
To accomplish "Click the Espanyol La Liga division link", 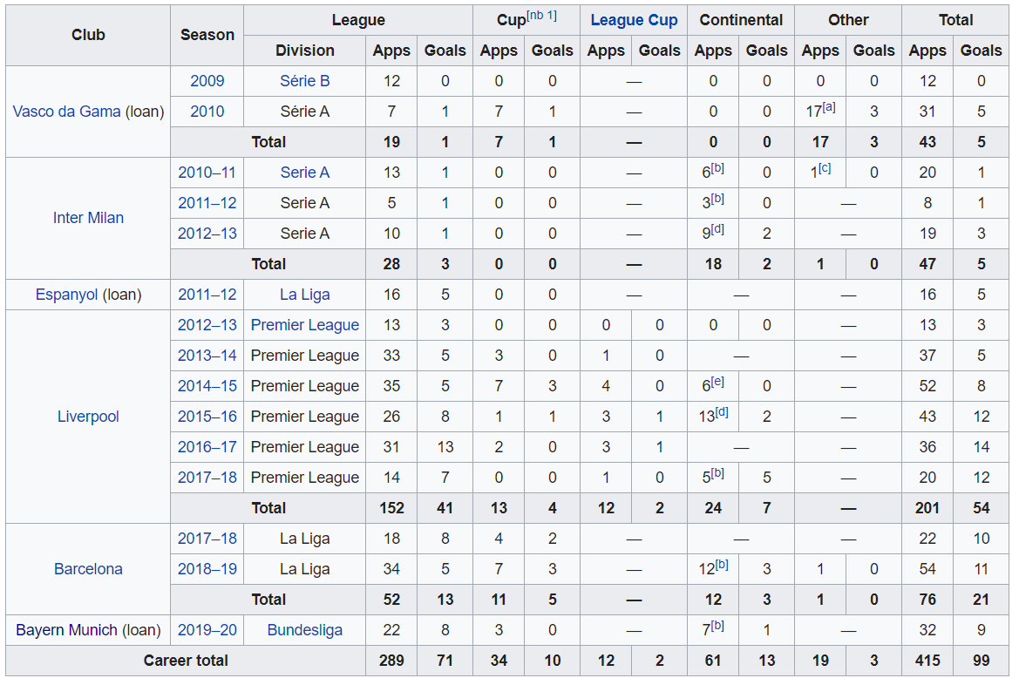I will (304, 295).
